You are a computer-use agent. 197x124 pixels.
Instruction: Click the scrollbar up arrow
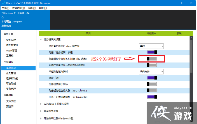191,38
